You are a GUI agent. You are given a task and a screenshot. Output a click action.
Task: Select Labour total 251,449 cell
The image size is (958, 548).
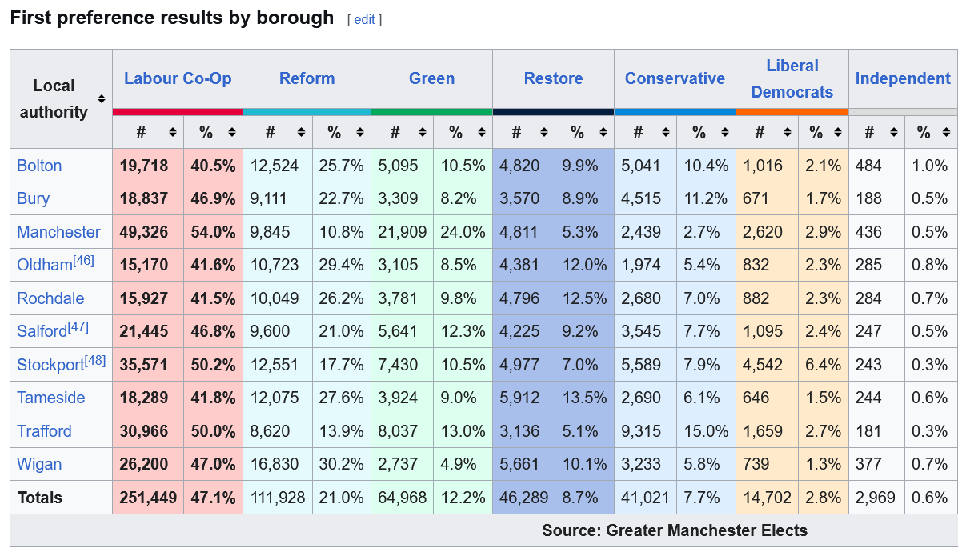click(148, 498)
